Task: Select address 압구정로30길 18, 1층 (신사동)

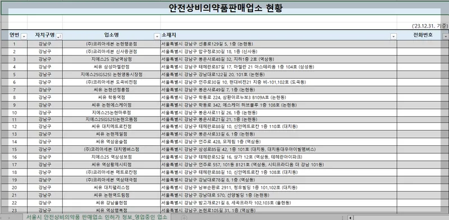Action: [x=278, y=52]
